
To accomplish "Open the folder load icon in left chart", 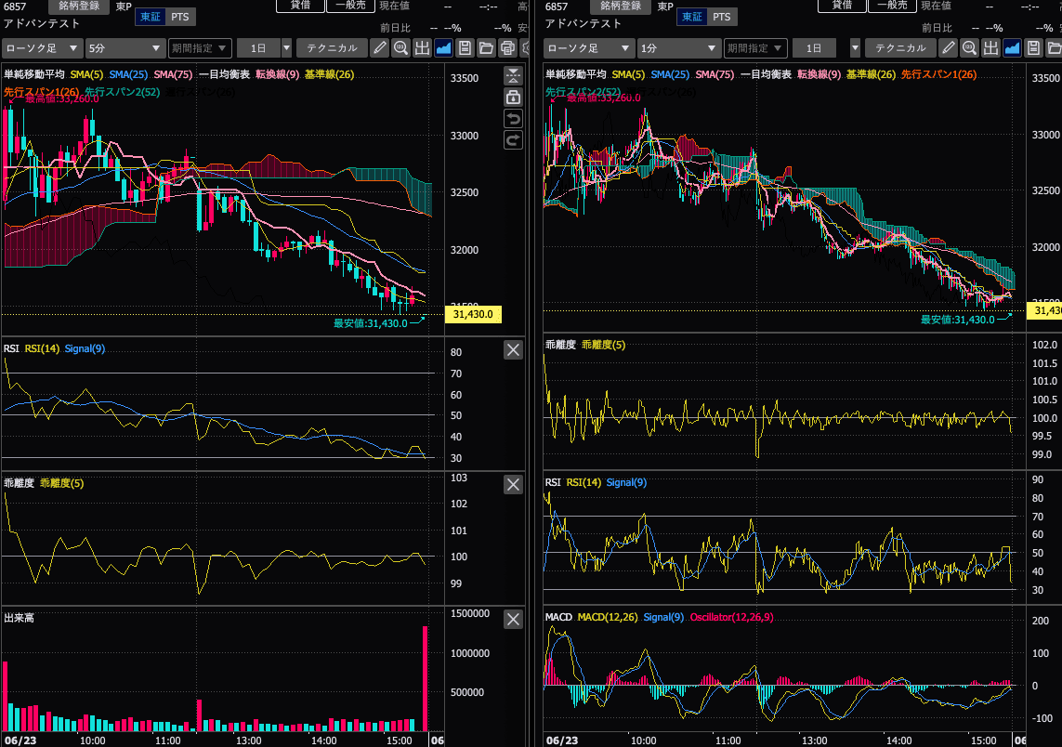I will pyautogui.click(x=486, y=48).
